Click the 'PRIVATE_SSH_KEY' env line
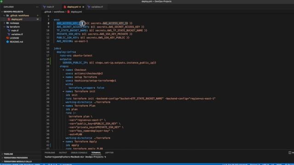This screenshot has height=165, width=294. 95,34
